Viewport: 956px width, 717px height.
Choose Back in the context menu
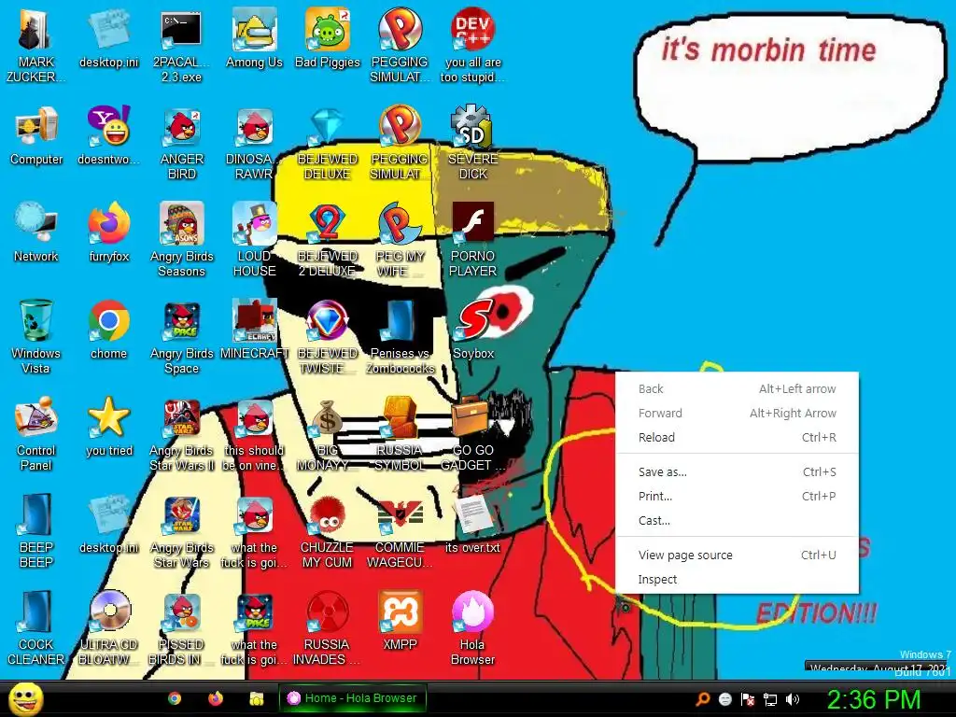[738, 388]
